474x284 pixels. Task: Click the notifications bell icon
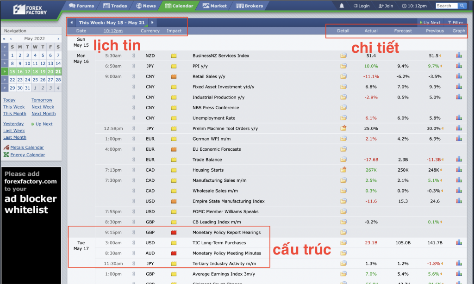point(342,6)
